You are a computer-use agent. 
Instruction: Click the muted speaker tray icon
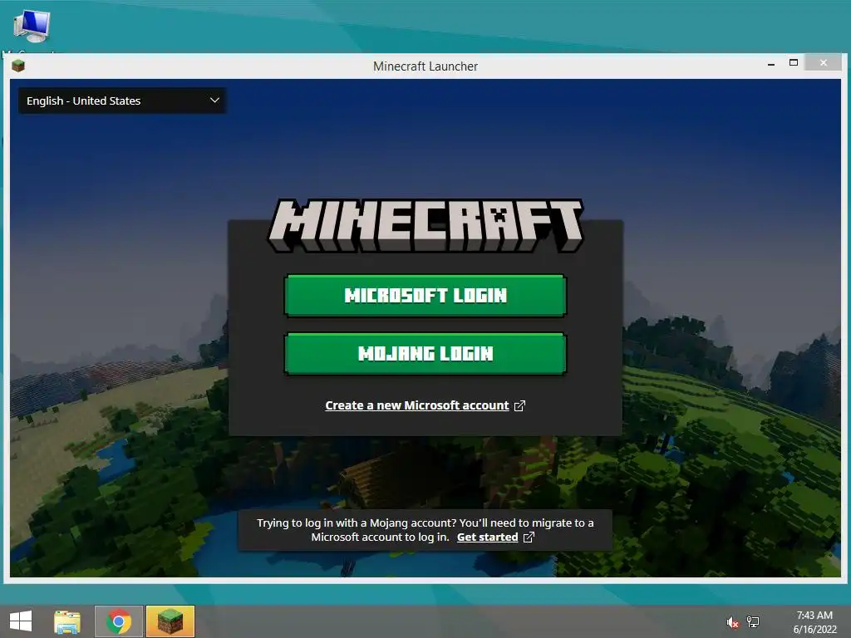click(733, 622)
